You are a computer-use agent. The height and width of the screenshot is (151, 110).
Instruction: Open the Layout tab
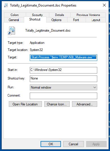click(x=96, y=20)
